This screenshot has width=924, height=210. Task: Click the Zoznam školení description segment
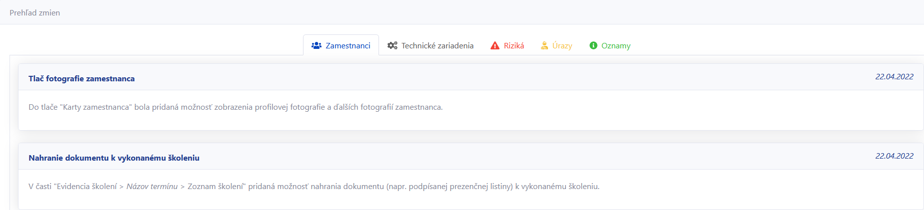pyautogui.click(x=216, y=187)
